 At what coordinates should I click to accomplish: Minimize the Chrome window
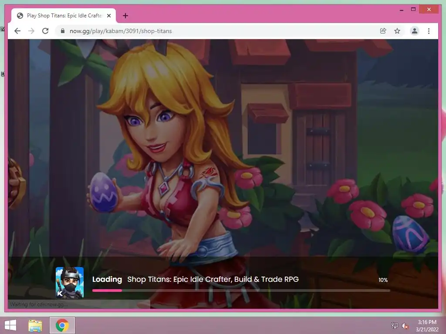coord(401,10)
